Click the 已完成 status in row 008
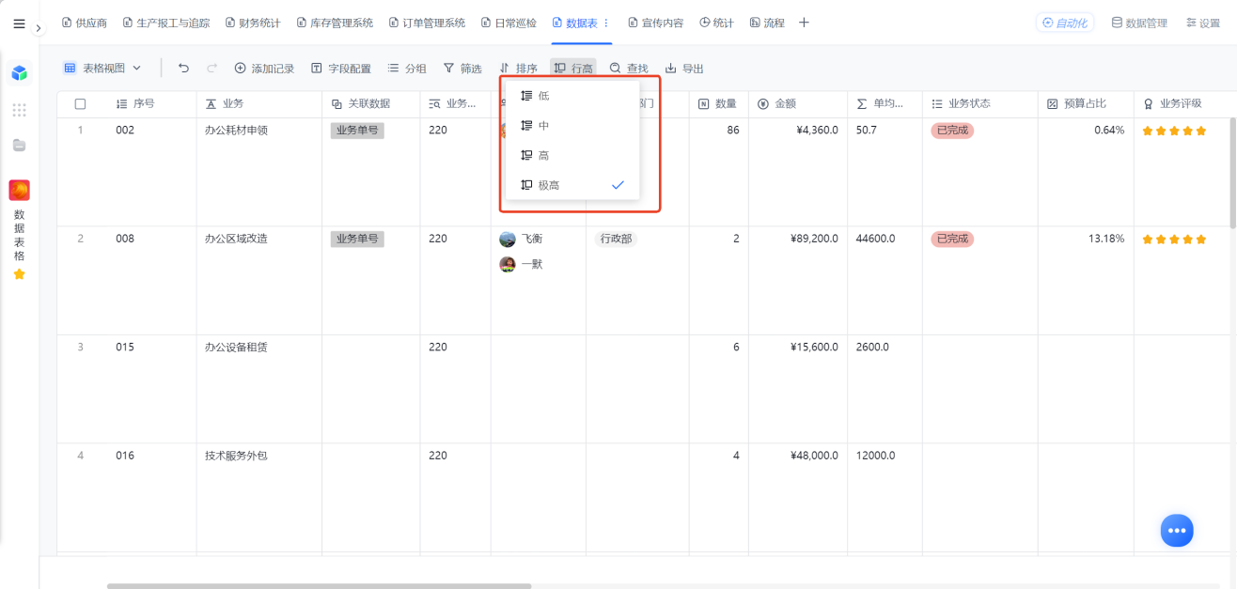The width and height of the screenshot is (1237, 589). [952, 240]
